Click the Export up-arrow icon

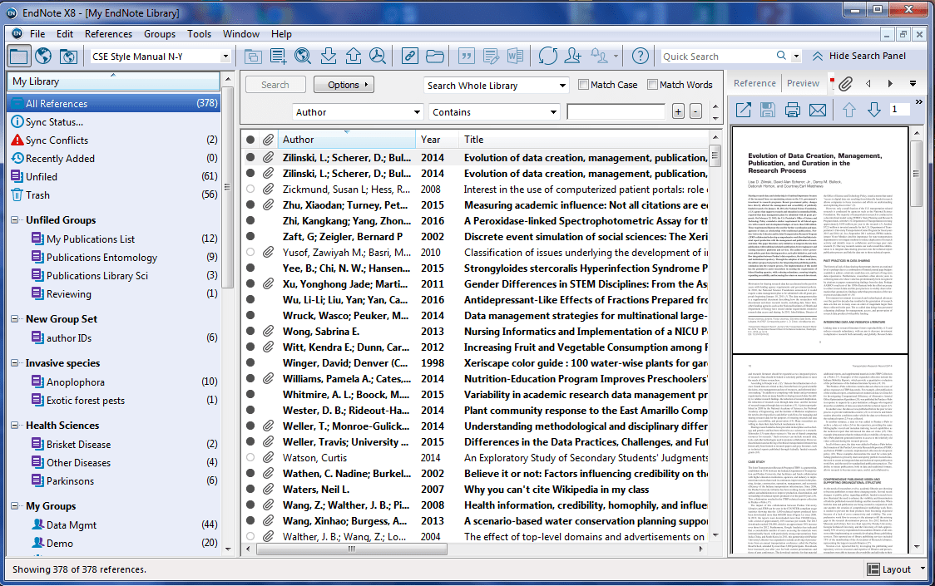click(353, 57)
